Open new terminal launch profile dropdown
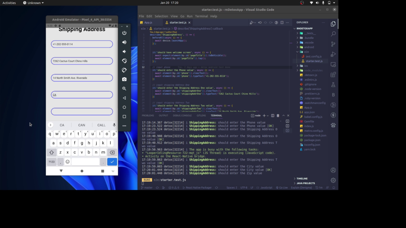This screenshot has height=228, width=406. tap(268, 116)
